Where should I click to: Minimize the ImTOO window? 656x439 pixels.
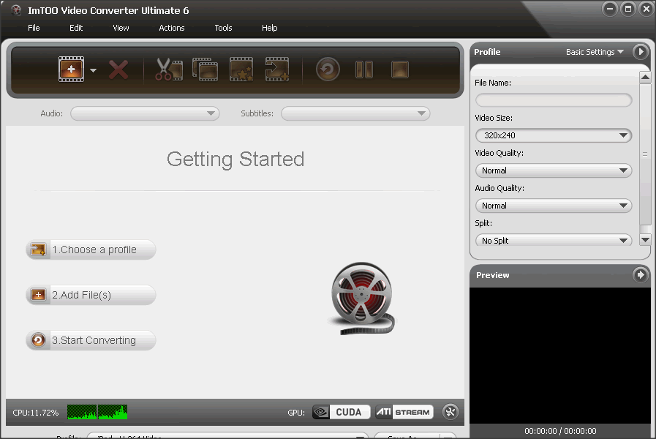pyautogui.click(x=610, y=10)
